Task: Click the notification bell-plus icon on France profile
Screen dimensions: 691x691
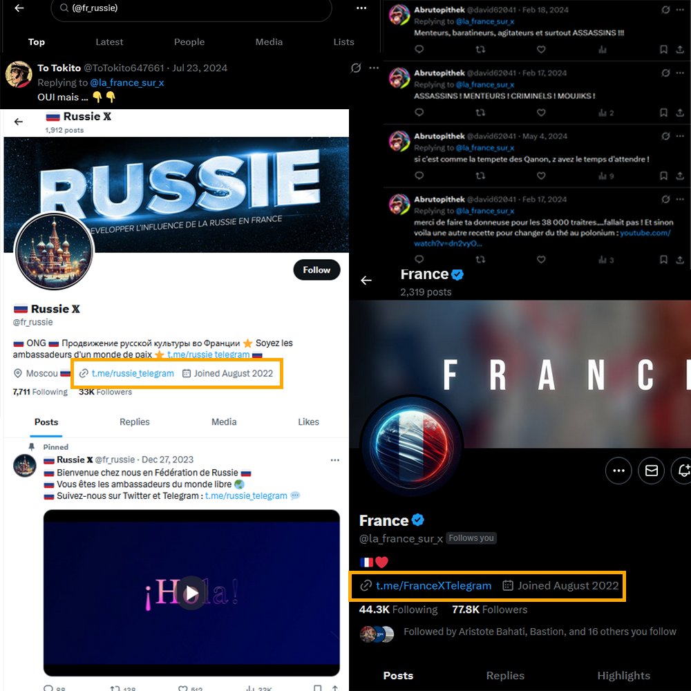Action: pyautogui.click(x=682, y=471)
